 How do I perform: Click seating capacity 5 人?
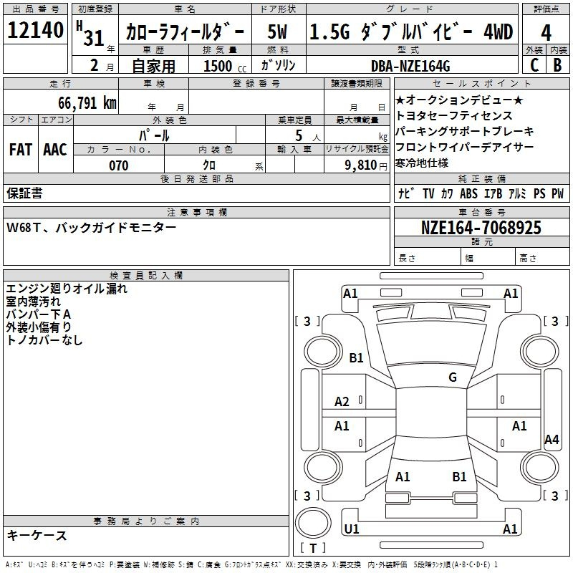coord(308,135)
